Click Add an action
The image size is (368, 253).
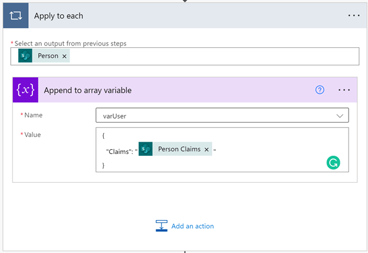[x=192, y=226]
